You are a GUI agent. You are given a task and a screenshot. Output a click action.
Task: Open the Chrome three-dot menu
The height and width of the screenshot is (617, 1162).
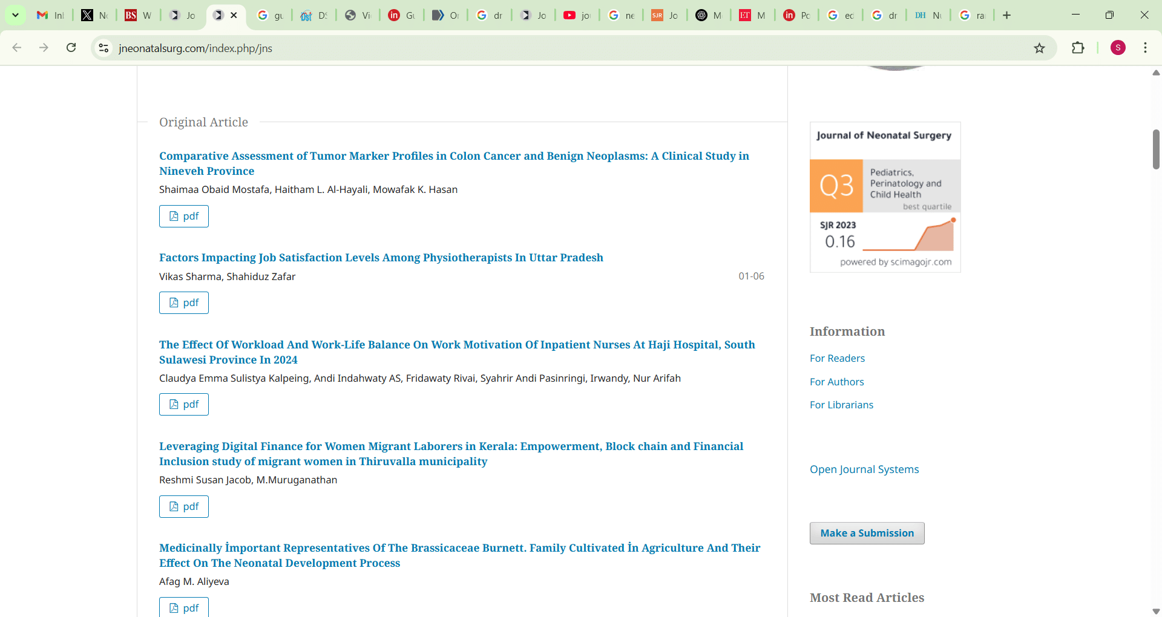pos(1145,48)
